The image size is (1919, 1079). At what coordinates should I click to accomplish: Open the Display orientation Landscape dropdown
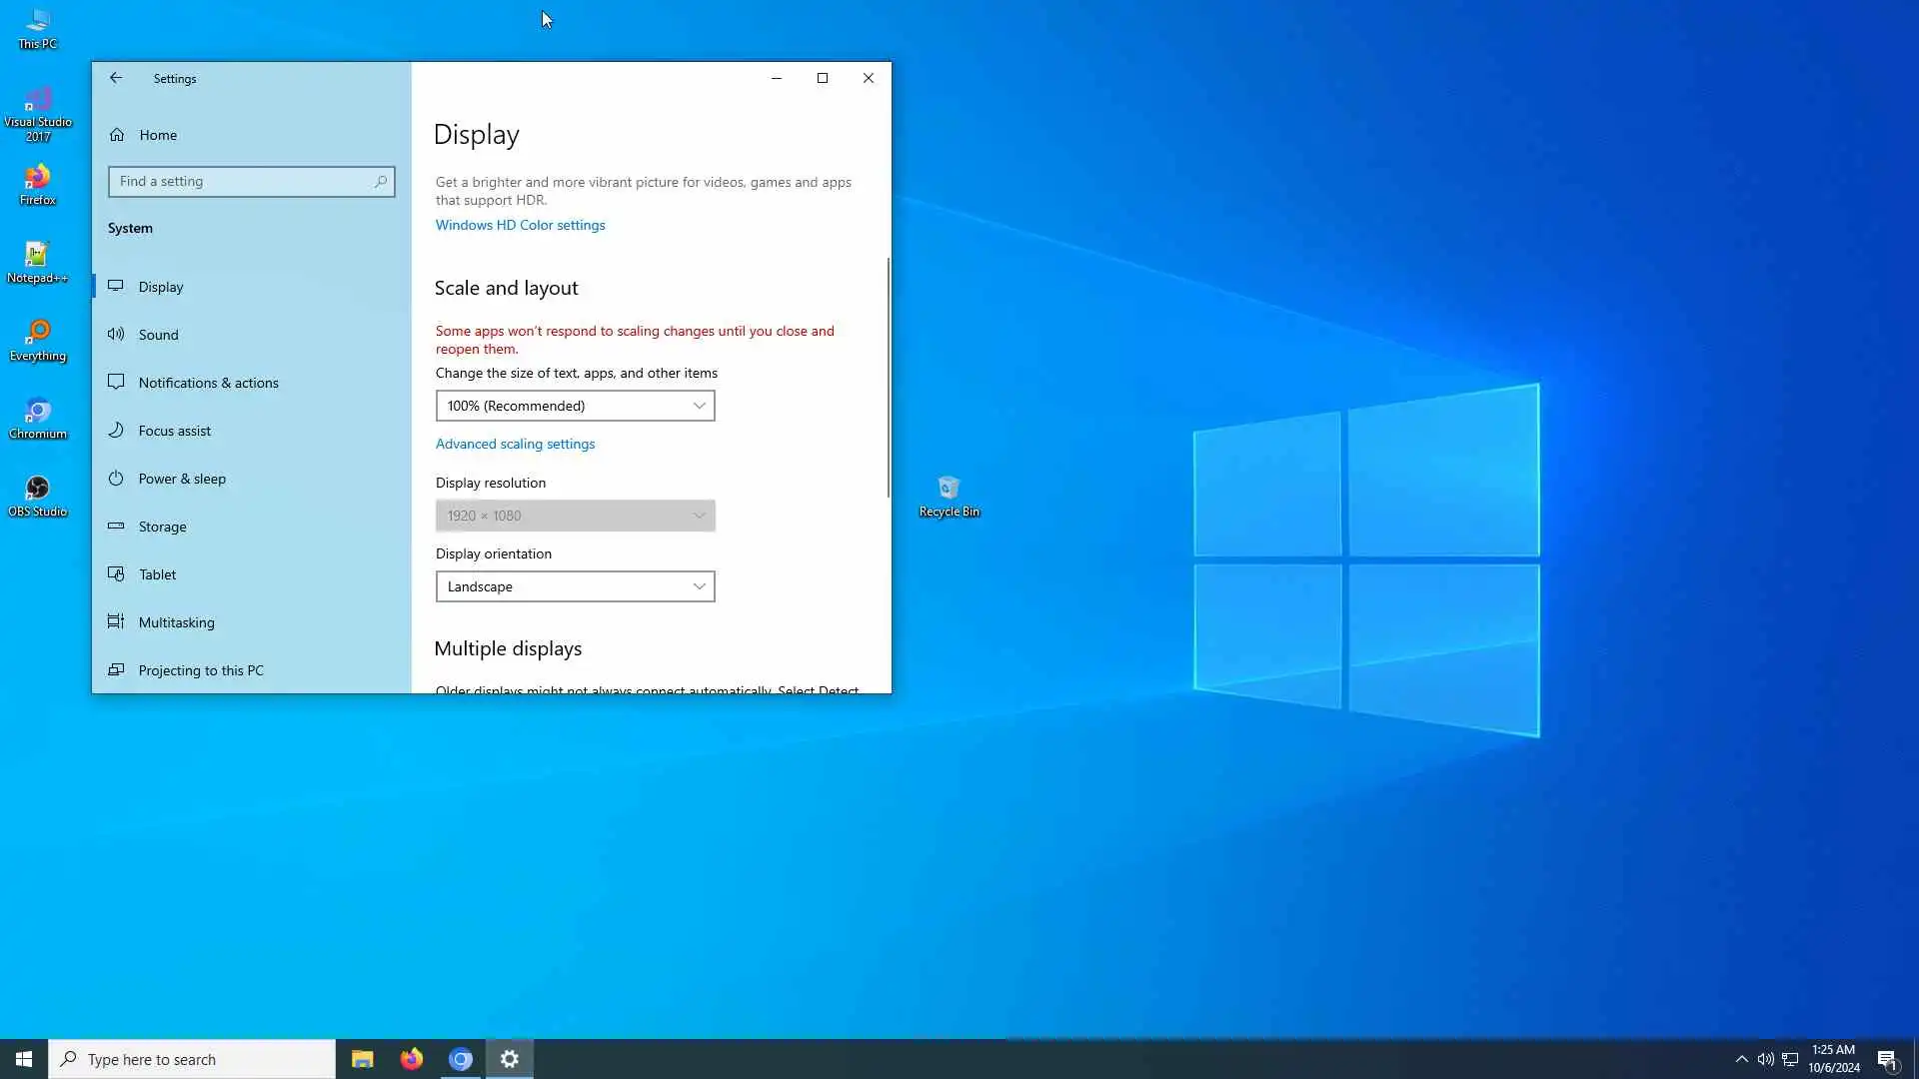575,586
